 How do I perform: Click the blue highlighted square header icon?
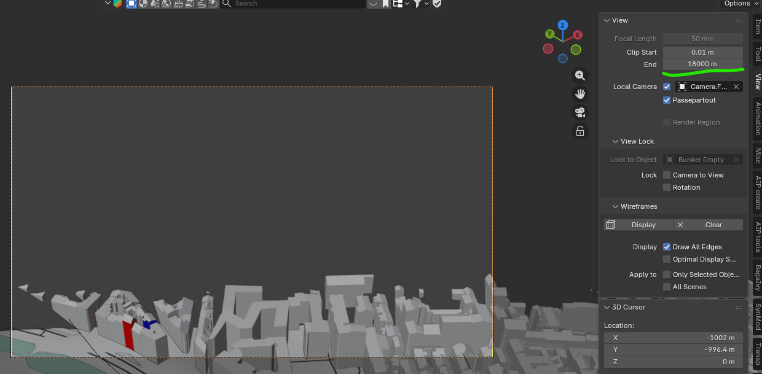pos(132,3)
